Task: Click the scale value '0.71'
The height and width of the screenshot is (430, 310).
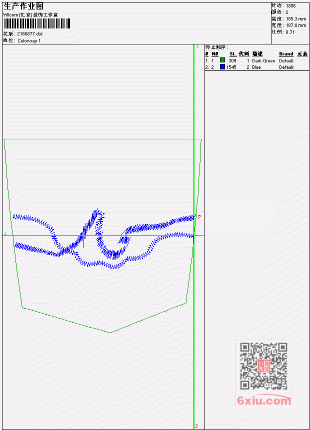Action: [290, 32]
